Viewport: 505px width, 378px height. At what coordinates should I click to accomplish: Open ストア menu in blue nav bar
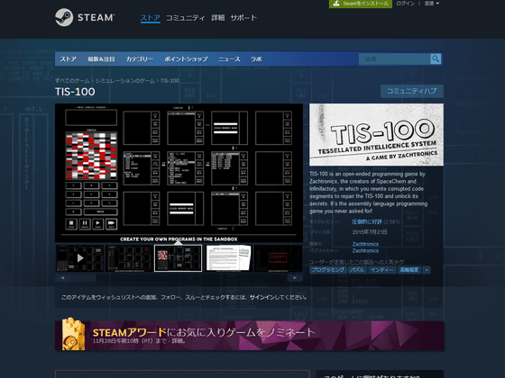[69, 59]
